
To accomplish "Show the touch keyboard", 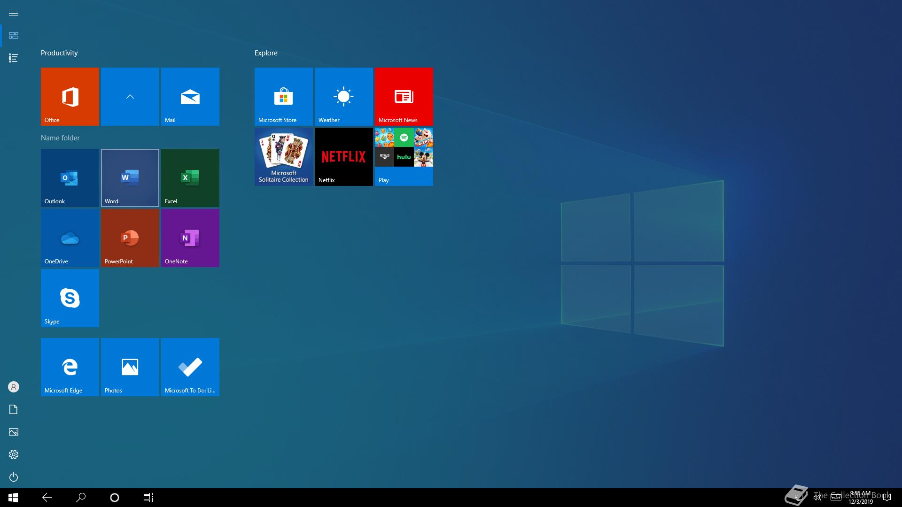I will click(836, 498).
